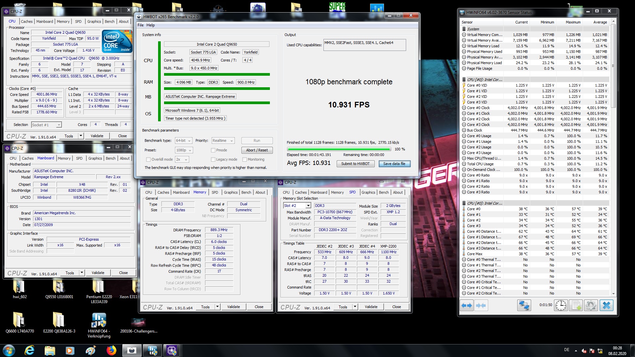The width and height of the screenshot is (635, 357).
Task: Select Page File Usage sensor row
Action: [x=535, y=68]
